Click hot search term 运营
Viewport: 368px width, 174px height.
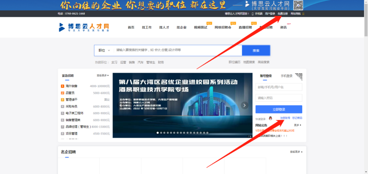[123, 62]
